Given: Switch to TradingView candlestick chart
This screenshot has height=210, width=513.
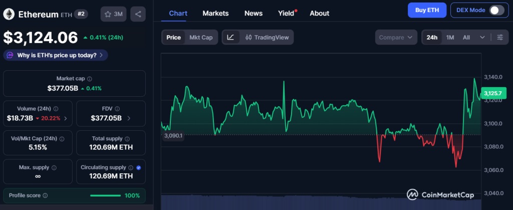Looking at the screenshot, I should 268,37.
